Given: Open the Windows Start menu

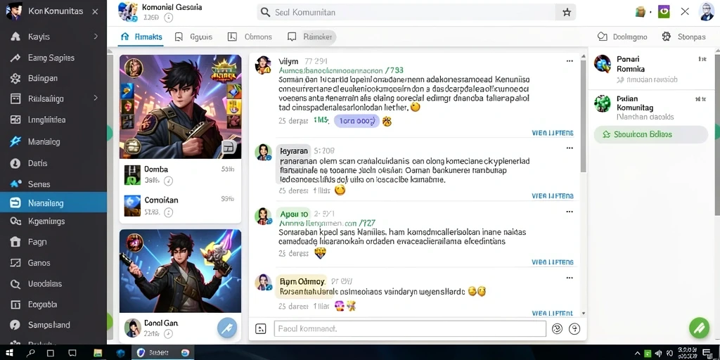Looking at the screenshot, I should coord(9,353).
